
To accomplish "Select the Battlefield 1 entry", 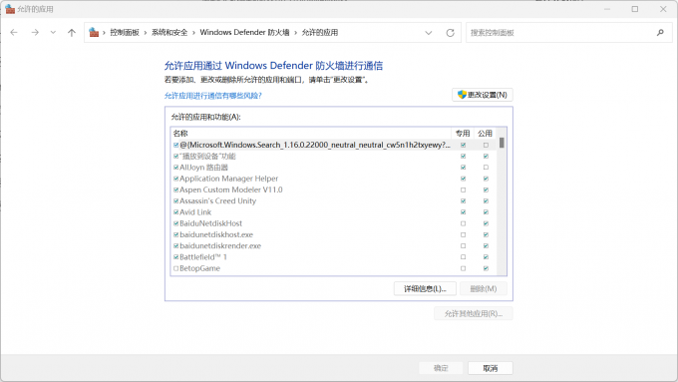I will pyautogui.click(x=334, y=257).
